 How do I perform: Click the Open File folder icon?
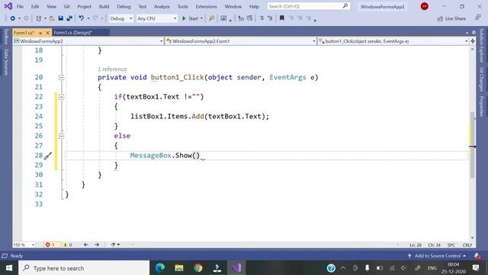click(52, 18)
